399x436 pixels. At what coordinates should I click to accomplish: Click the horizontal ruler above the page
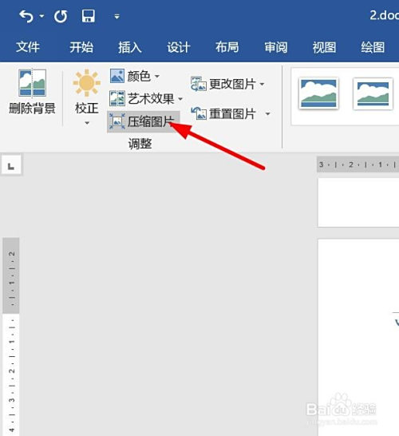click(x=358, y=164)
